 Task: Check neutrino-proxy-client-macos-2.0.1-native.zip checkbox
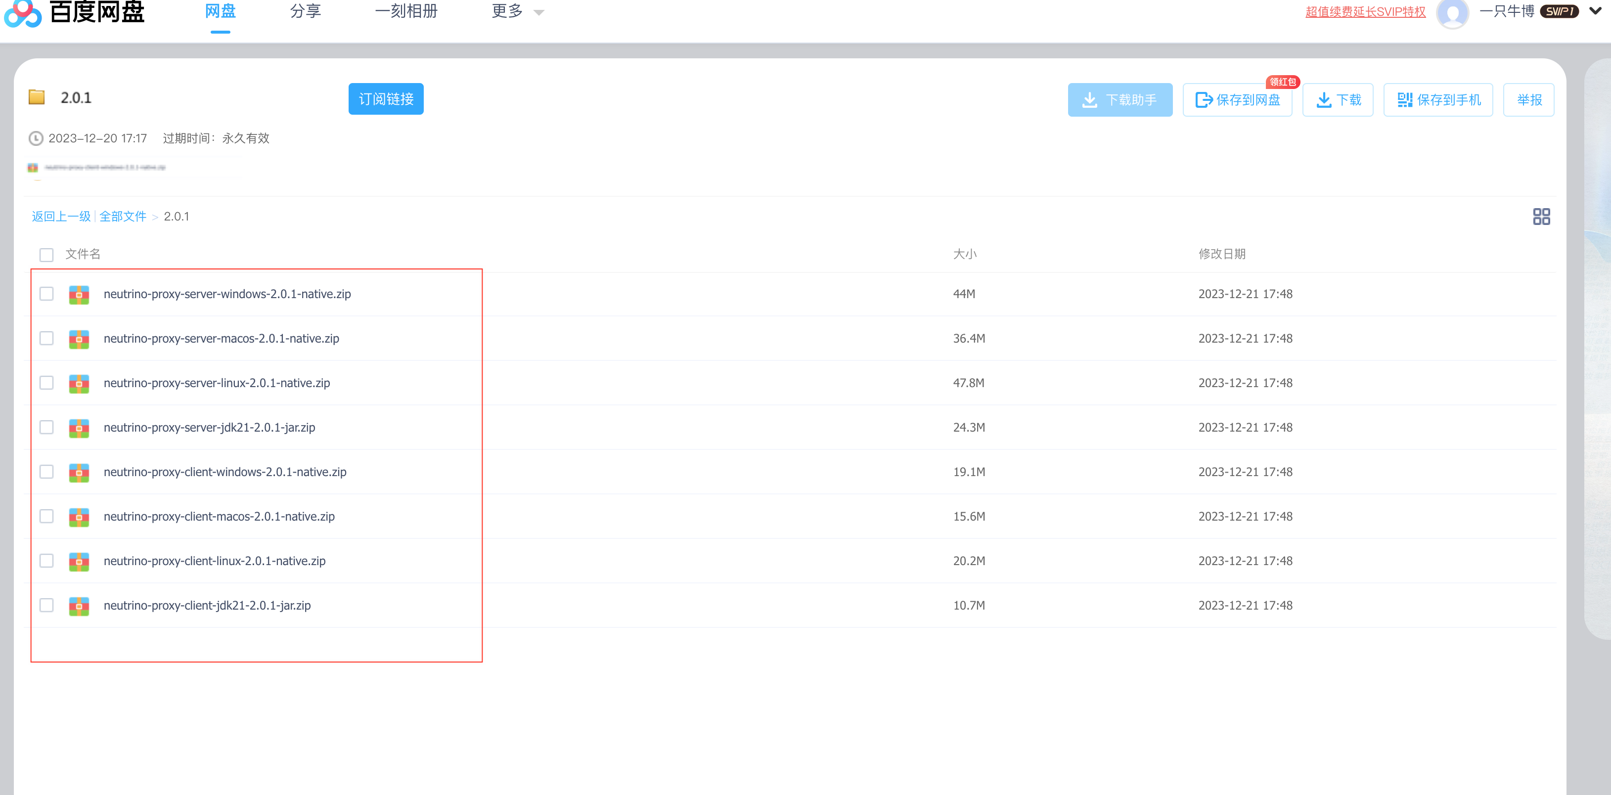coord(46,515)
